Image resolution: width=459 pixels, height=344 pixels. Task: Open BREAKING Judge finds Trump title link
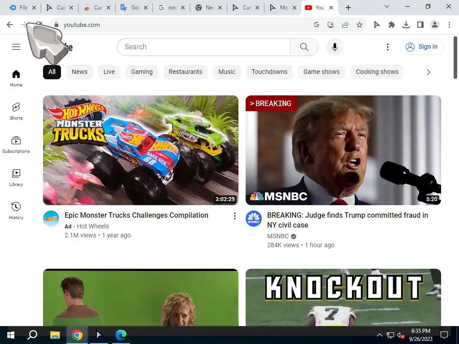pyautogui.click(x=347, y=220)
